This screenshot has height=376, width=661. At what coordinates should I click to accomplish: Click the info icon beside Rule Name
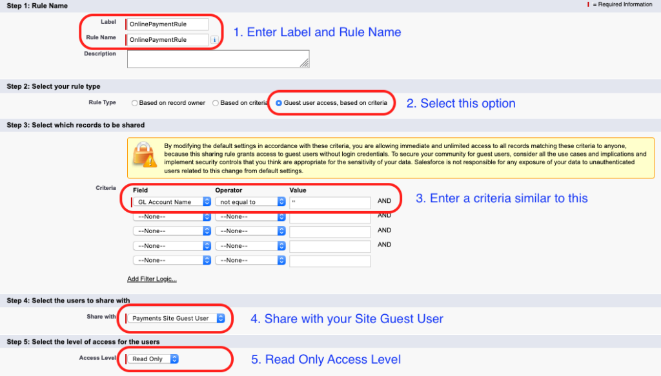pyautogui.click(x=214, y=39)
